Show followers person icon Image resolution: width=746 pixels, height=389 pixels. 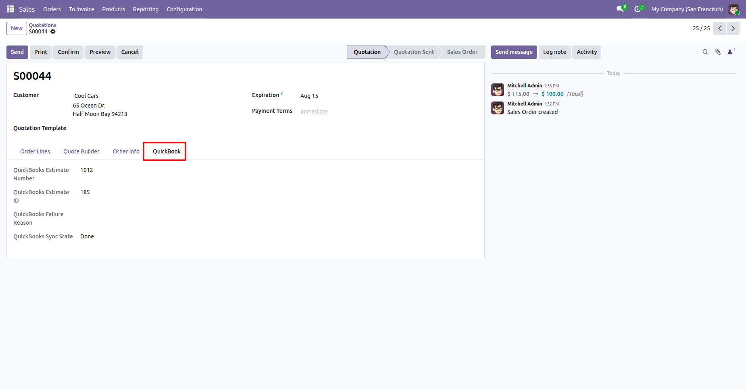pos(731,52)
